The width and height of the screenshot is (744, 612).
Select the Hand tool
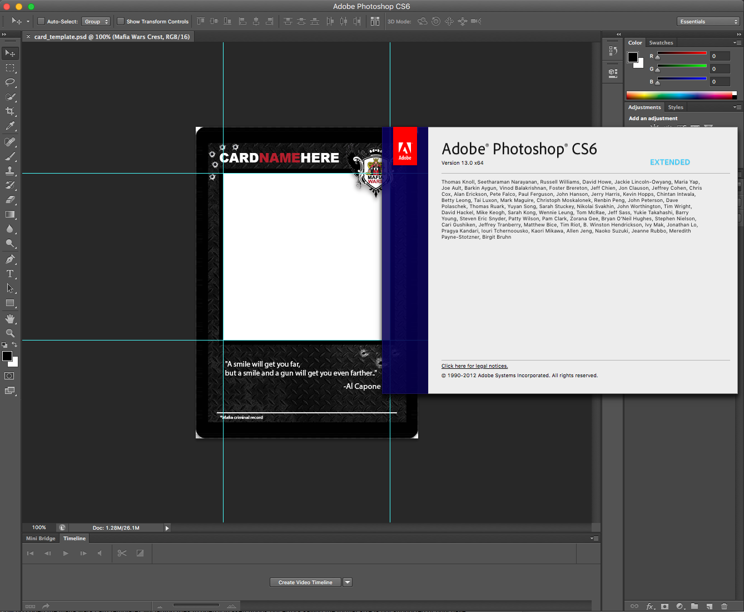pyautogui.click(x=10, y=319)
